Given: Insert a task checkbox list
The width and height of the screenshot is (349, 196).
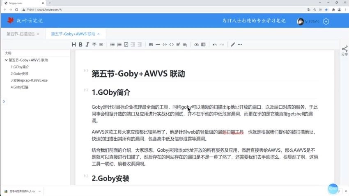Looking at the screenshot, I should tap(126, 44).
